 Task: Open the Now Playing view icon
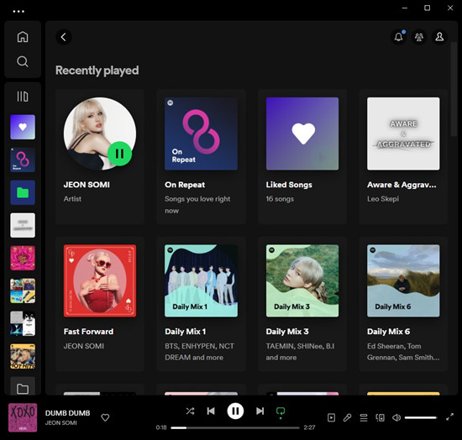331,417
